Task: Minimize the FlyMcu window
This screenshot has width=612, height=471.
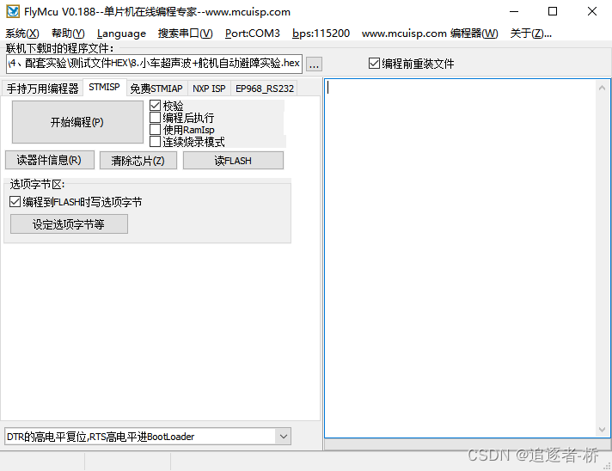Action: click(x=514, y=11)
